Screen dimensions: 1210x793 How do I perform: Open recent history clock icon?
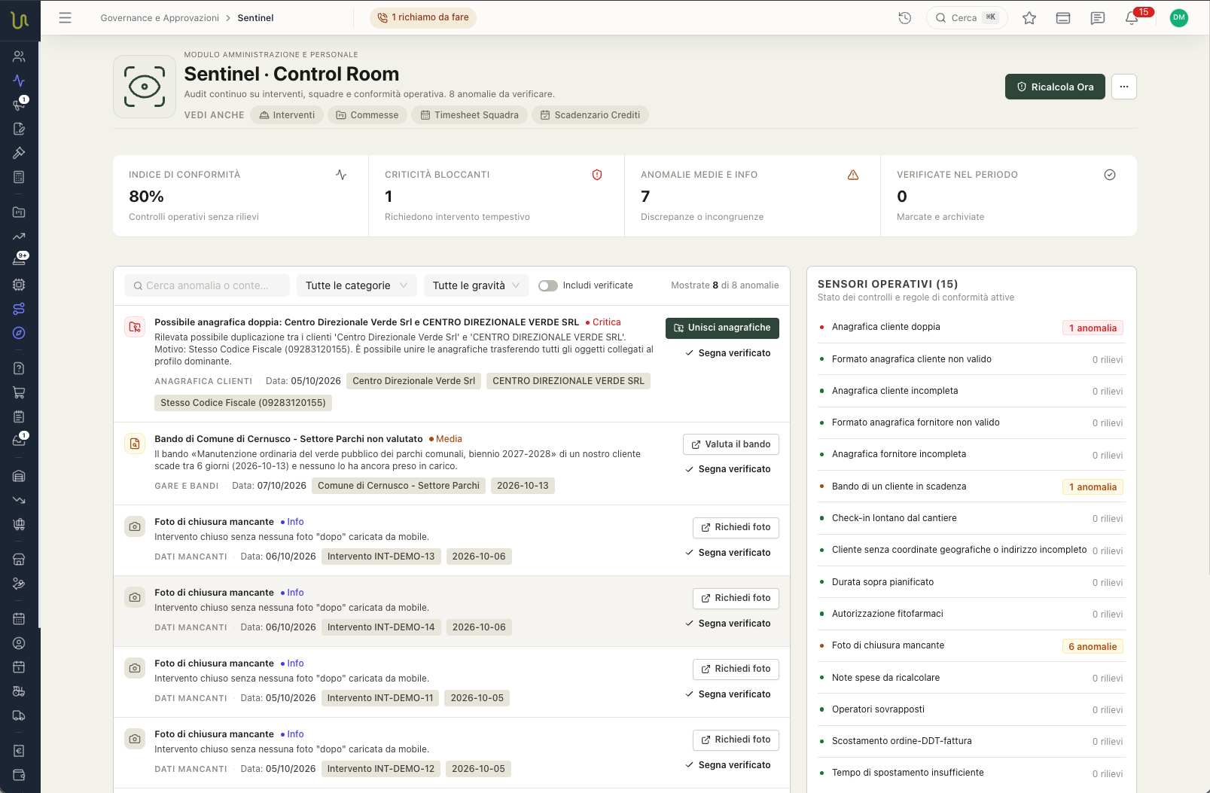(x=905, y=17)
